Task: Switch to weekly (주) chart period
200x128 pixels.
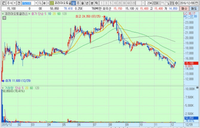Action: pyautogui.click(x=78, y=2)
